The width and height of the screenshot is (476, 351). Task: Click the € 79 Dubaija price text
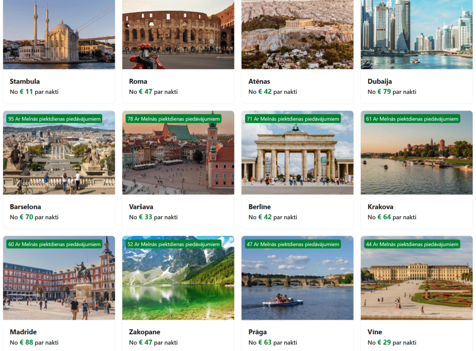pyautogui.click(x=384, y=91)
